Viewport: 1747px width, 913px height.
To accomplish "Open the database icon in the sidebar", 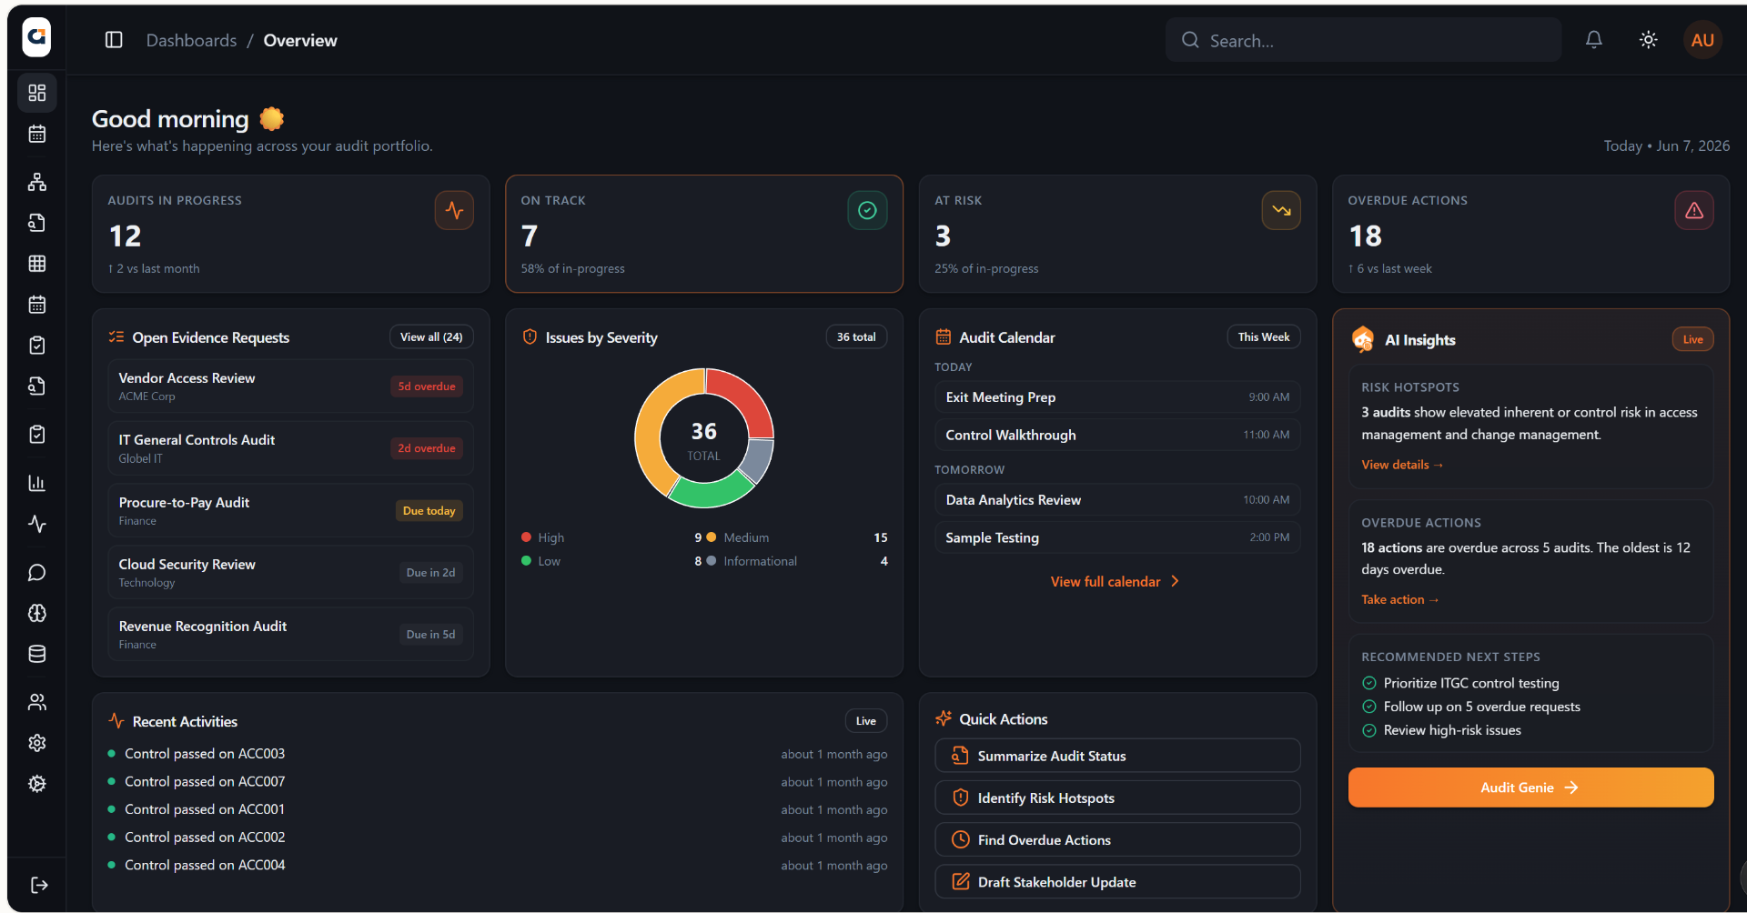I will [37, 654].
